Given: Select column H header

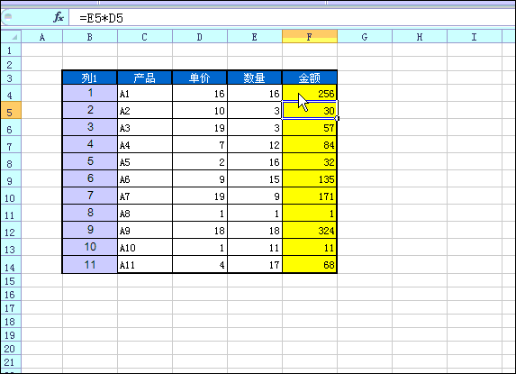Looking at the screenshot, I should pos(420,37).
